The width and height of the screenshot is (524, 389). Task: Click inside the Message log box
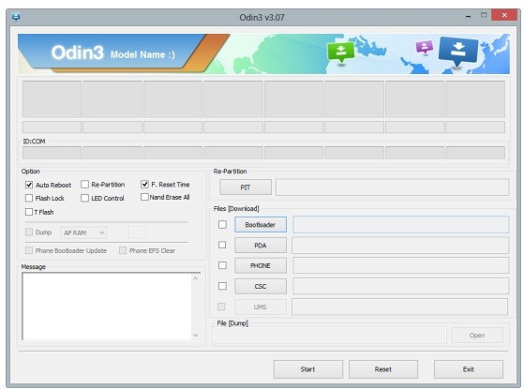point(107,307)
